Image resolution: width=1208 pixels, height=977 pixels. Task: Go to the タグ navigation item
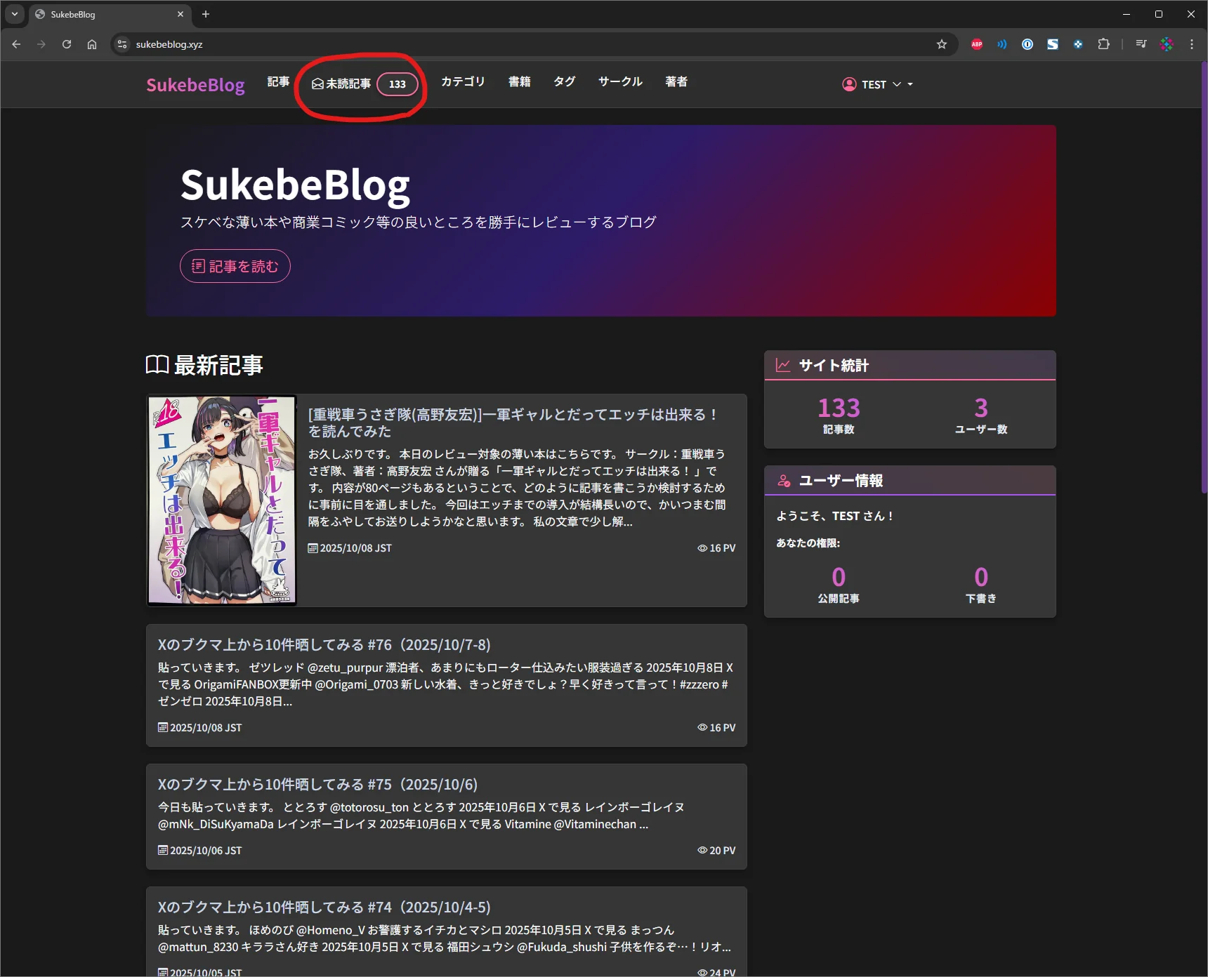(x=564, y=81)
